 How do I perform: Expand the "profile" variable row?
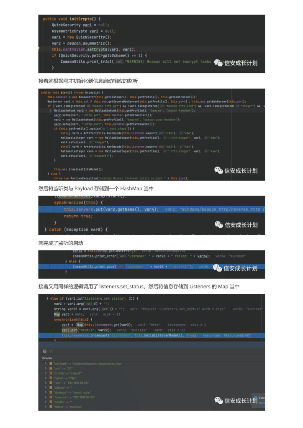click(x=46, y=373)
